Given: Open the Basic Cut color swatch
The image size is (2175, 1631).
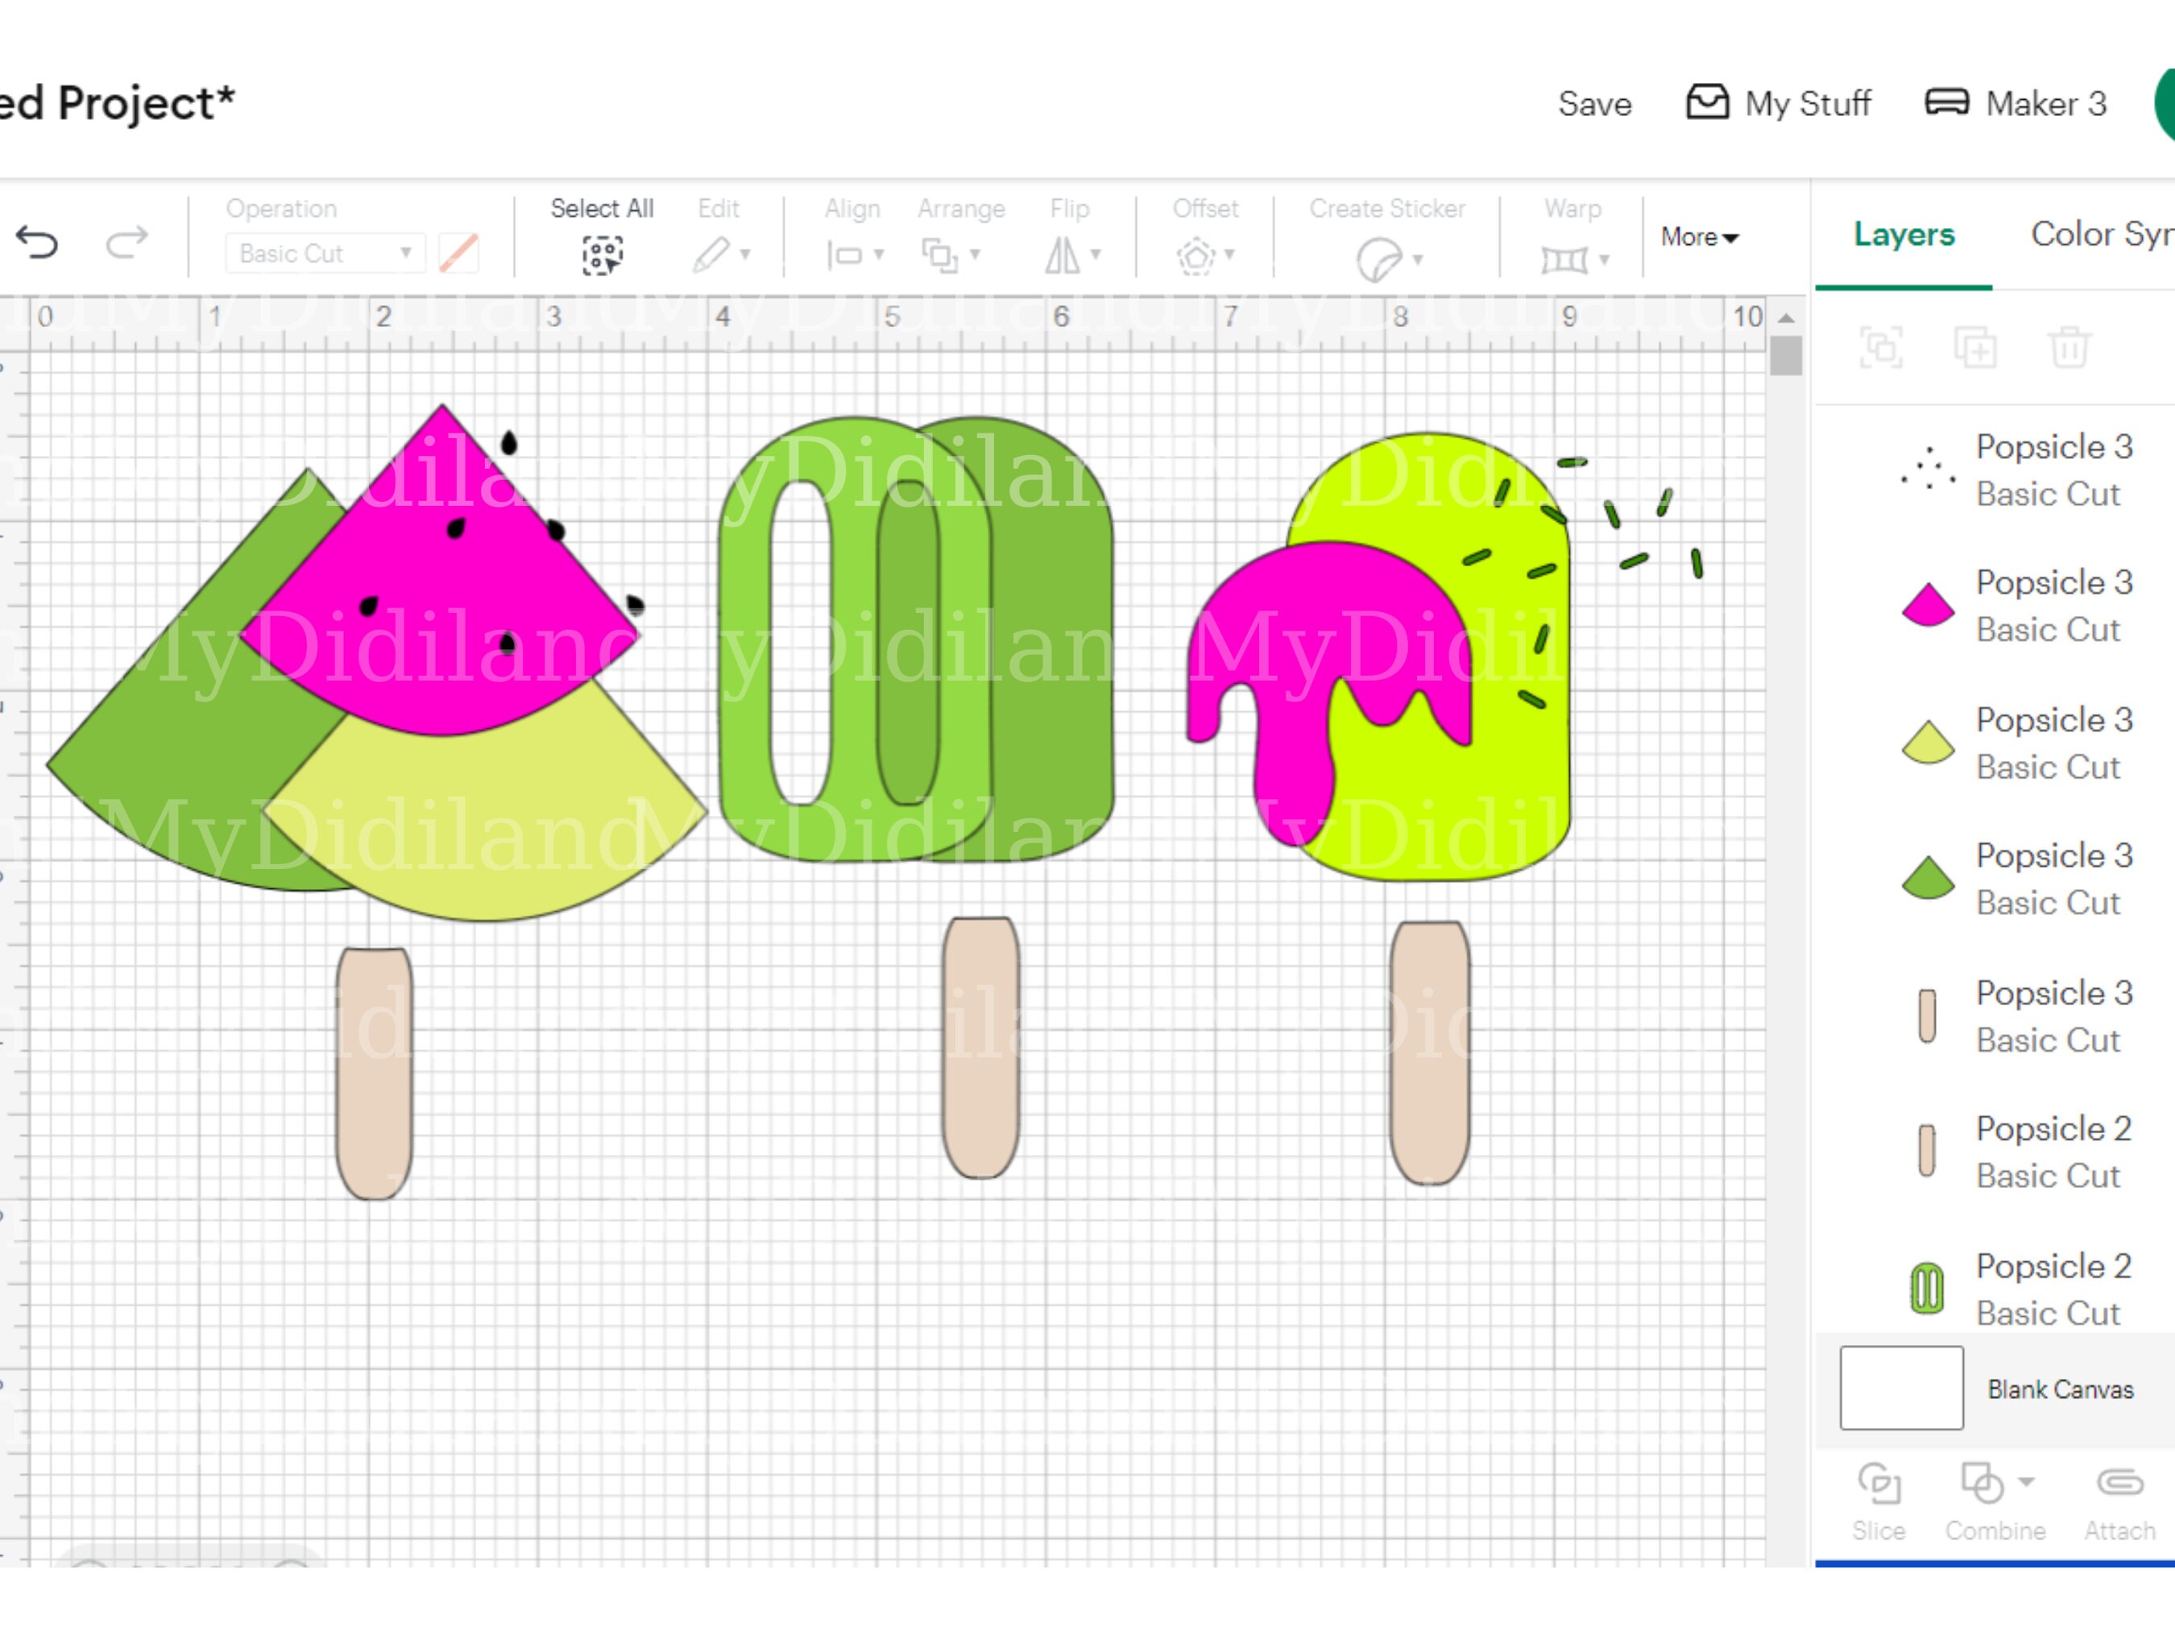Looking at the screenshot, I should [458, 253].
